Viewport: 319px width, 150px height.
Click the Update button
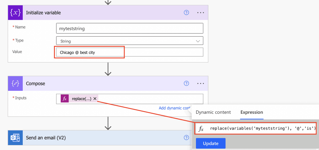(211, 143)
